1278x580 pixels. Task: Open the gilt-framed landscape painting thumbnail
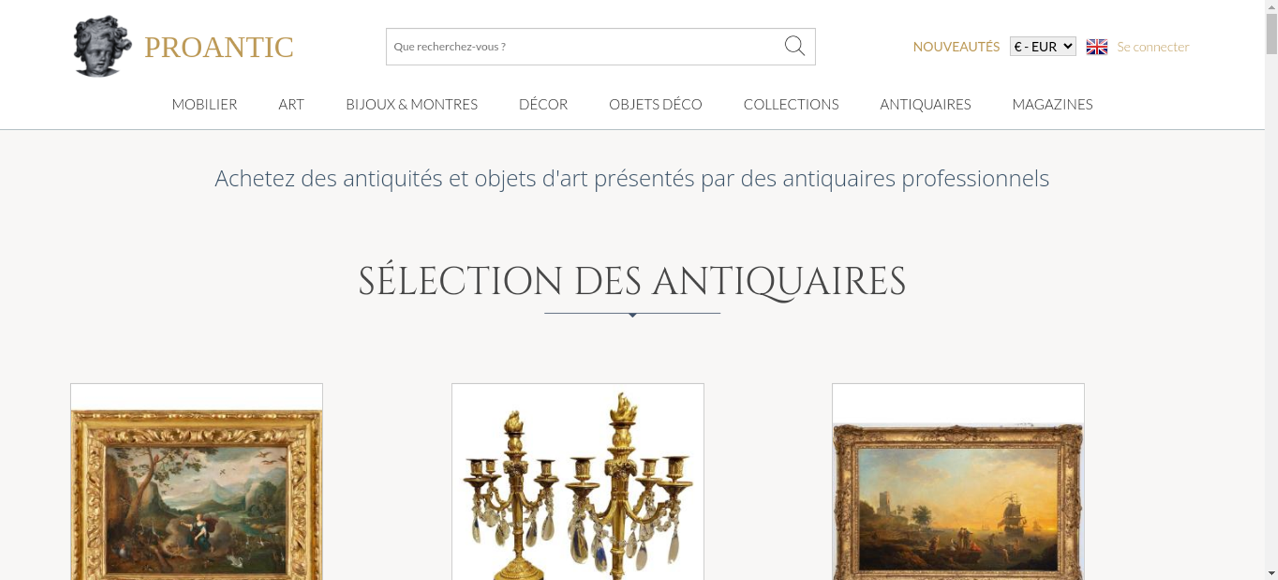[197, 482]
